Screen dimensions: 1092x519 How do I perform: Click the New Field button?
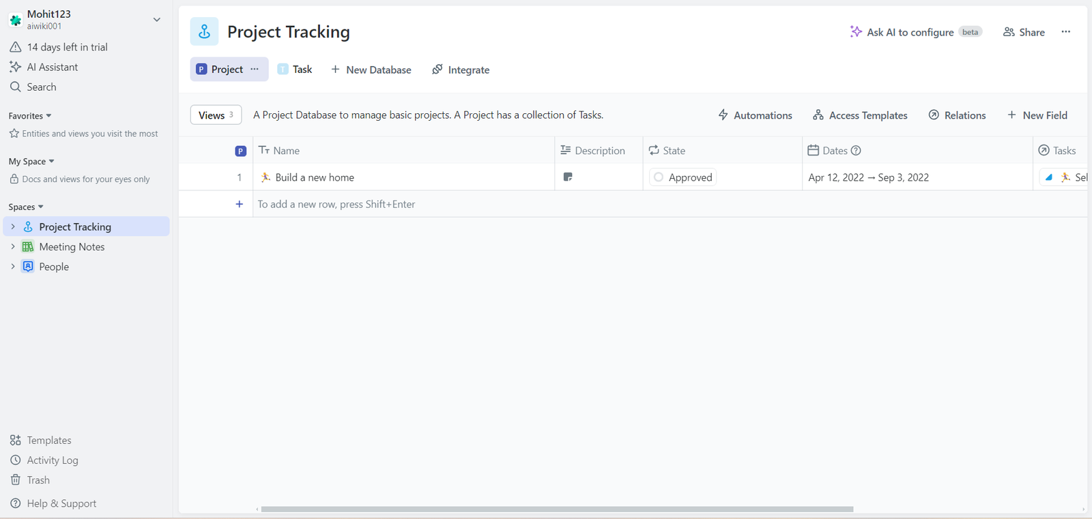tap(1037, 115)
